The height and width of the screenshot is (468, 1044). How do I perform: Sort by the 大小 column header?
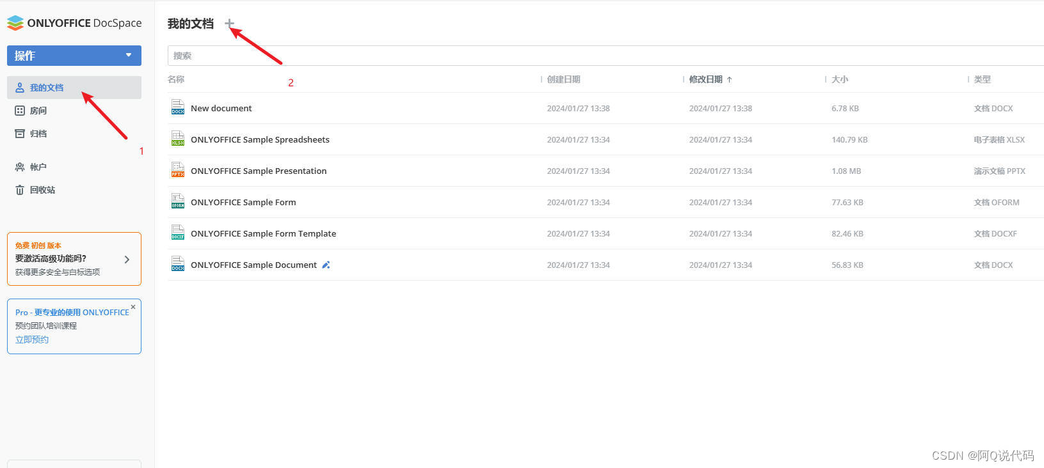coord(840,79)
